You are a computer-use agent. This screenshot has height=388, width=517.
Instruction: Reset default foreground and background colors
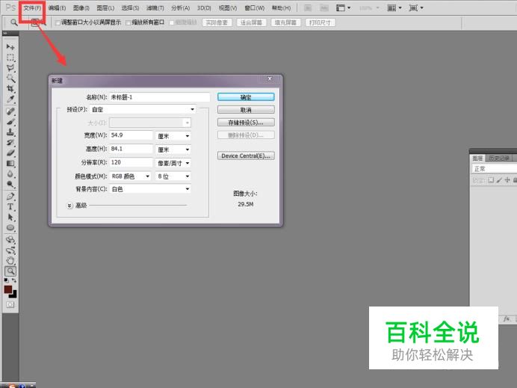6,280
